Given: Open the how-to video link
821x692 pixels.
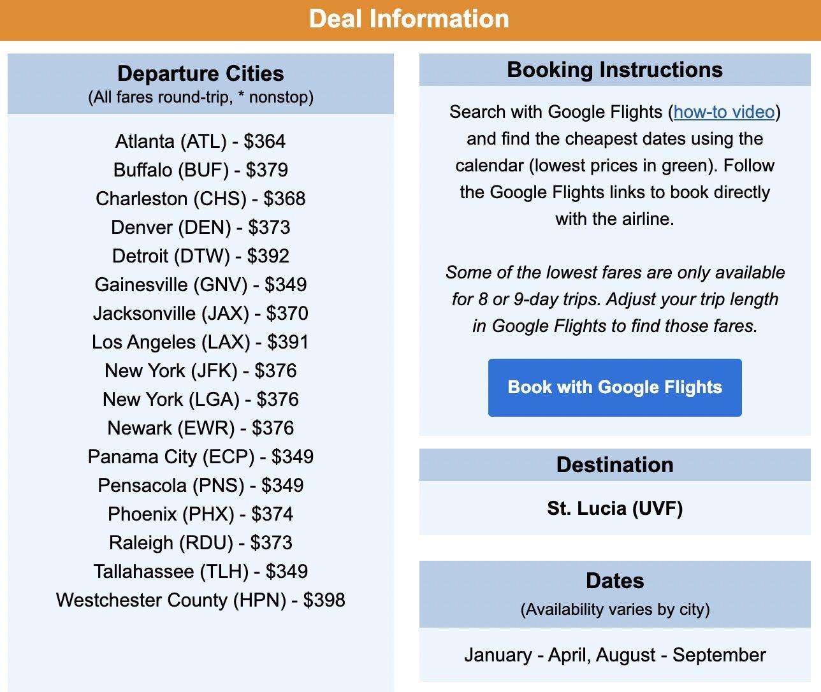Looking at the screenshot, I should pos(724,112).
